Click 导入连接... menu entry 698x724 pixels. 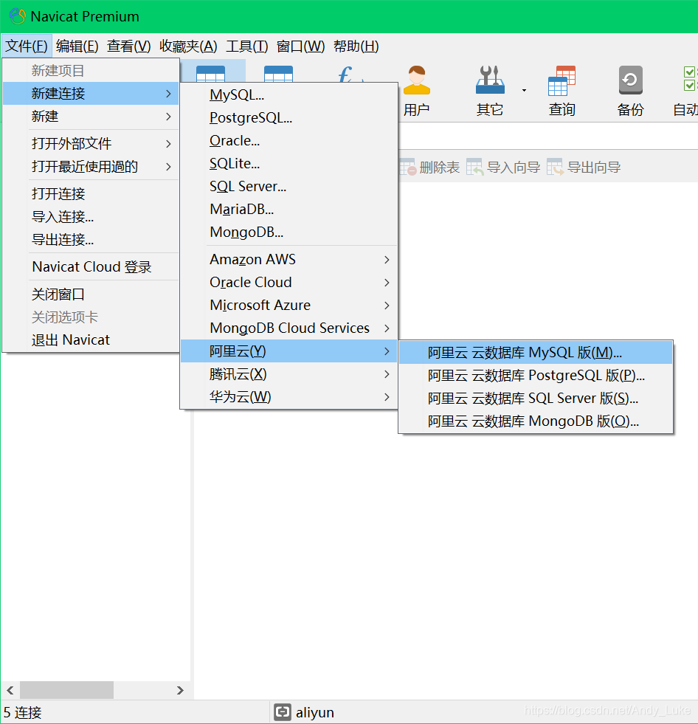pos(91,216)
